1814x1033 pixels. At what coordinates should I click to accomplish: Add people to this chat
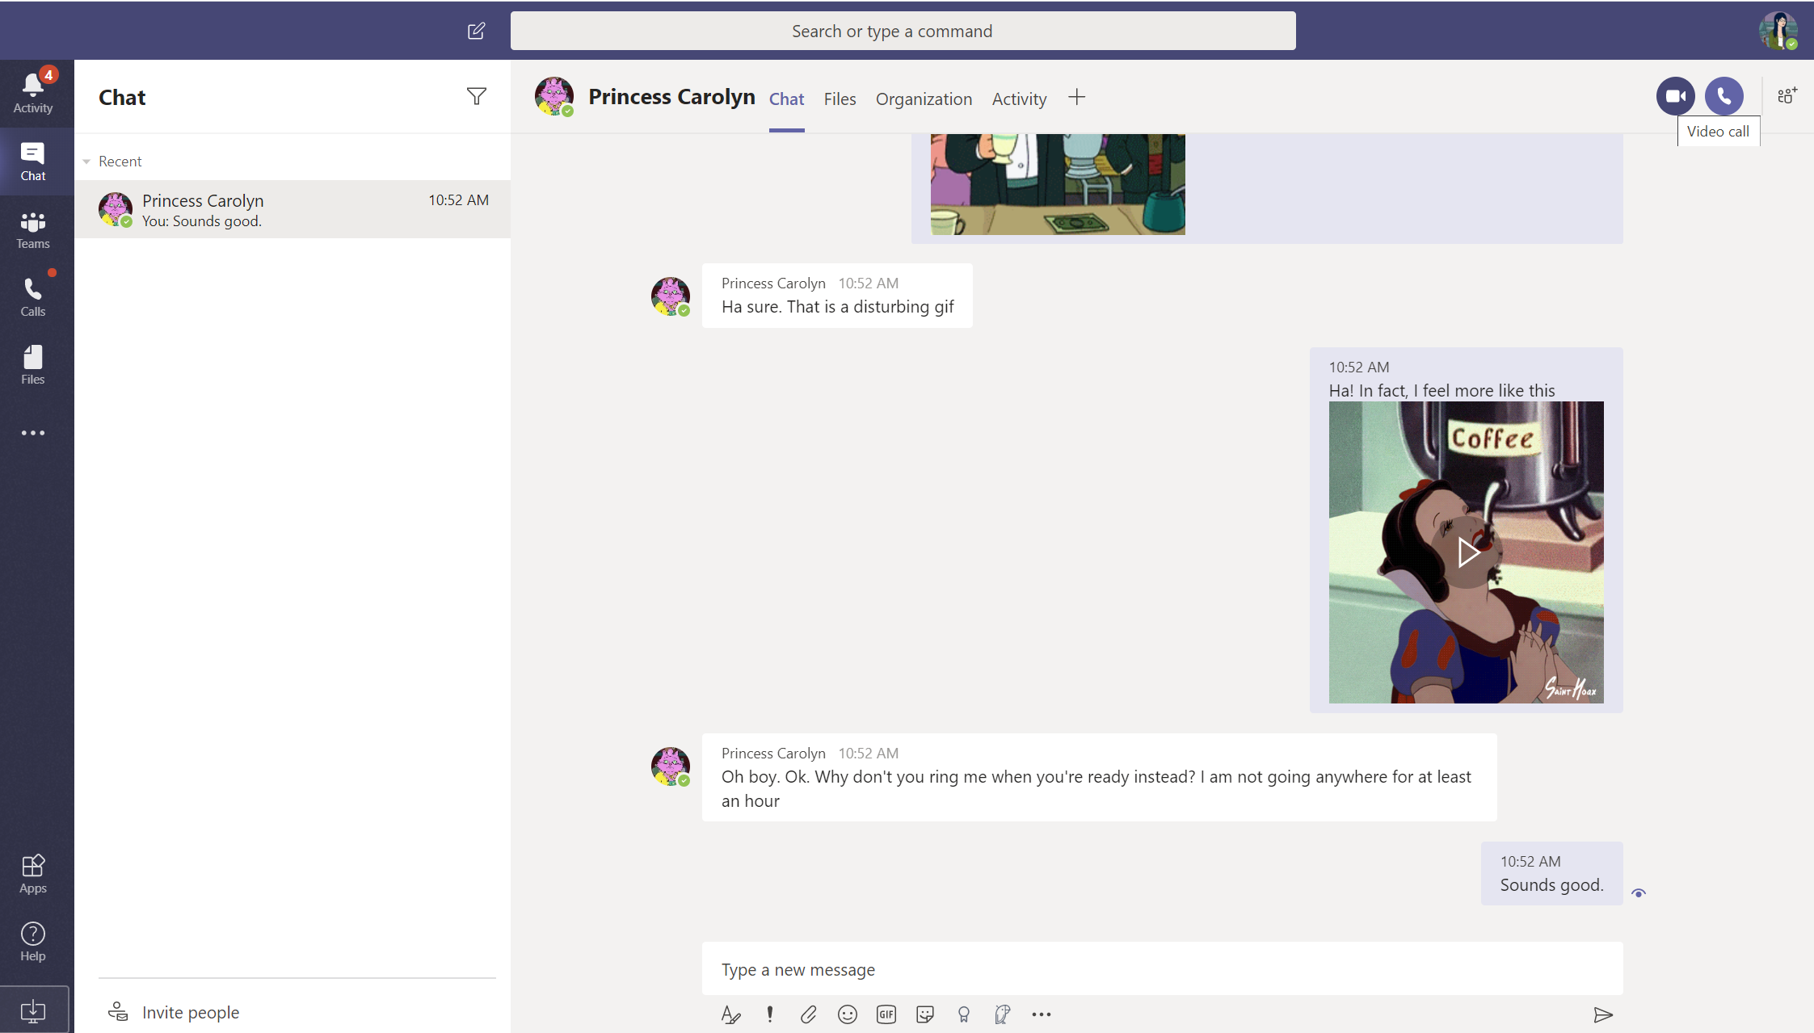[x=1788, y=96]
